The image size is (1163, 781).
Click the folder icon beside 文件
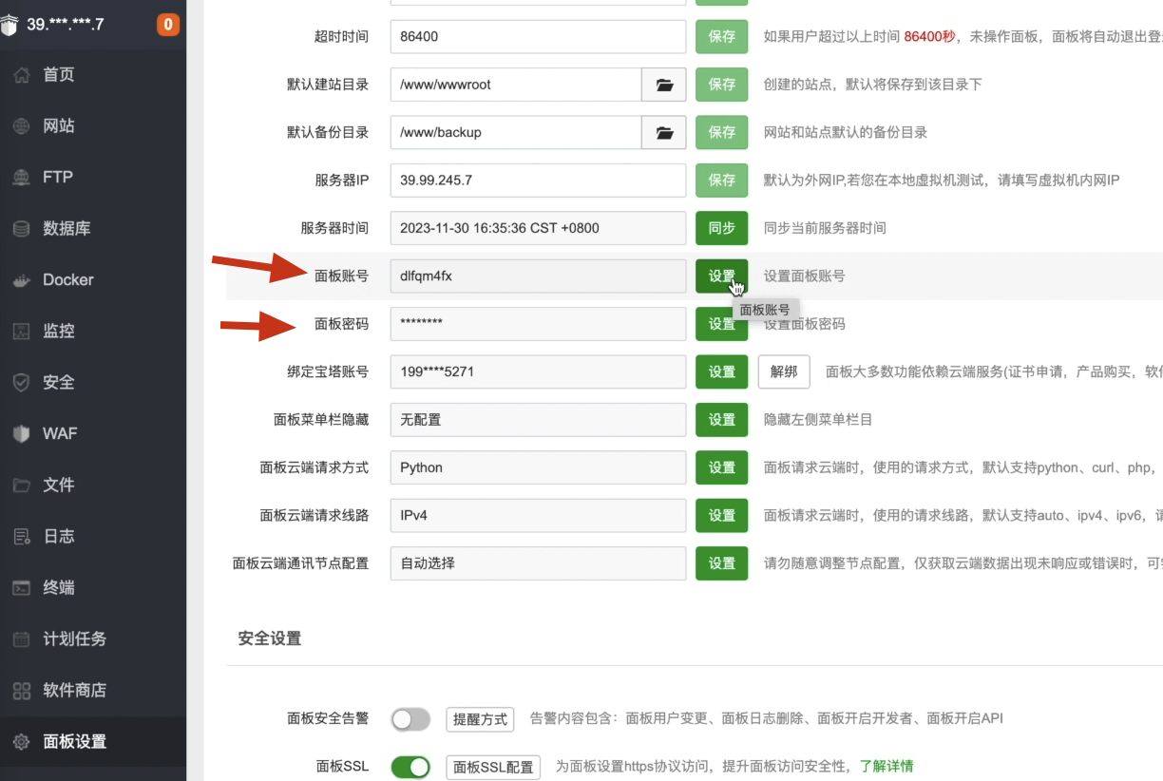(21, 485)
